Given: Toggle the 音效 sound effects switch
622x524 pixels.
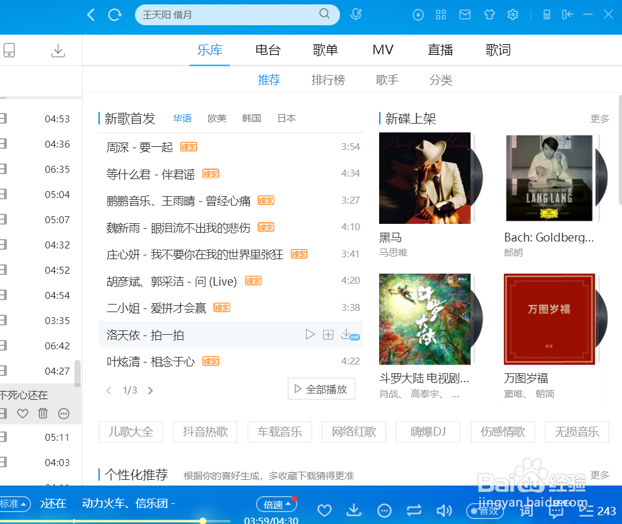Looking at the screenshot, I should pos(484,511).
